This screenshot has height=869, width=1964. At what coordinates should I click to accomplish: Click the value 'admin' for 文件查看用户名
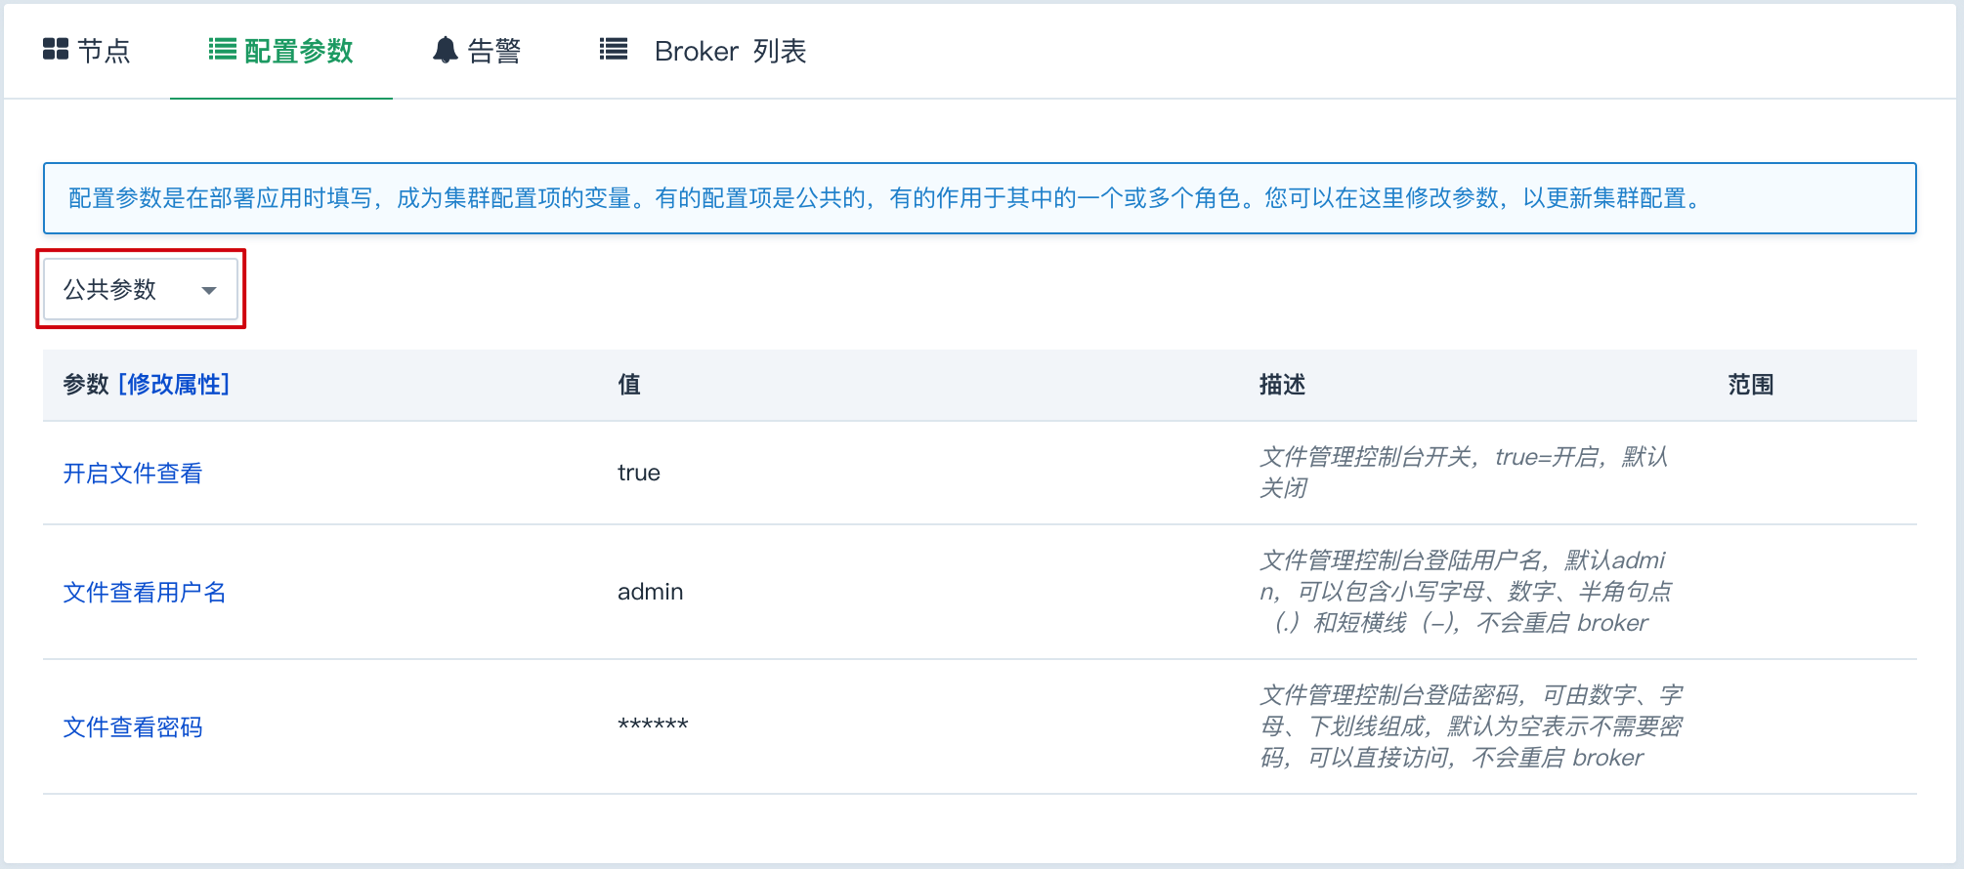point(651,592)
